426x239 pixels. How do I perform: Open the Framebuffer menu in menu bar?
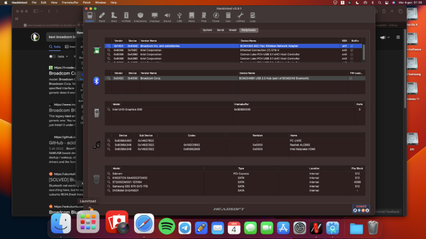70,3
